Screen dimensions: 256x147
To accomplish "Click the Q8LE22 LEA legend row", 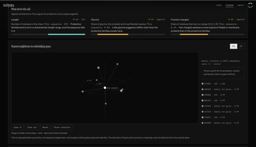I will coord(213,101).
